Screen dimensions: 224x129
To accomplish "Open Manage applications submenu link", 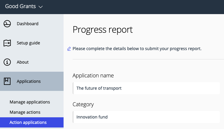I will click(30, 102).
